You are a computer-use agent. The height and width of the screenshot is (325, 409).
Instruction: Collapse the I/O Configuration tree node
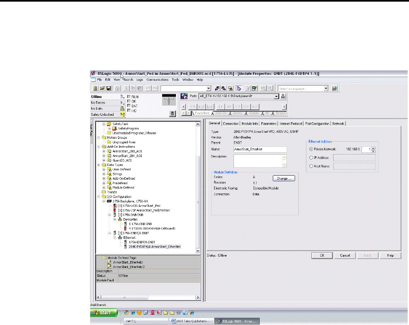(x=99, y=197)
